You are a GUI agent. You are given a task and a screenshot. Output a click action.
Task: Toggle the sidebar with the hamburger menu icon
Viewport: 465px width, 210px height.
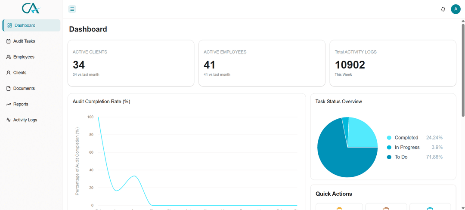point(72,9)
